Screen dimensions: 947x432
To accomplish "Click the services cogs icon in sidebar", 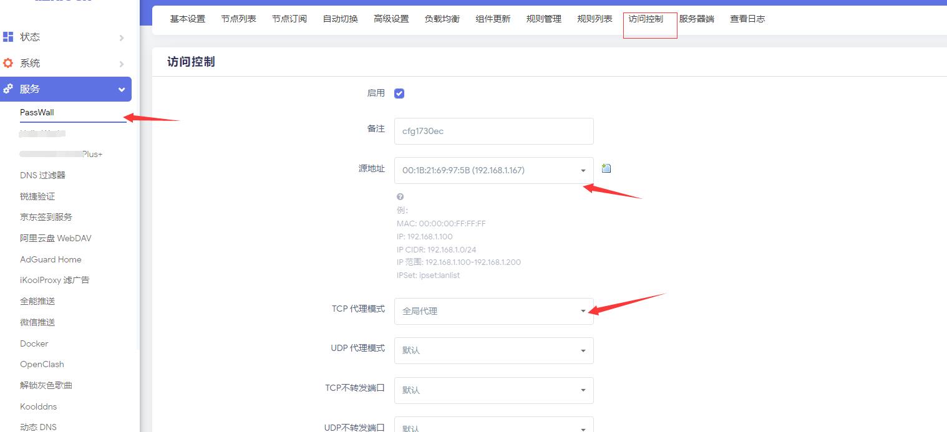I will click(x=8, y=89).
